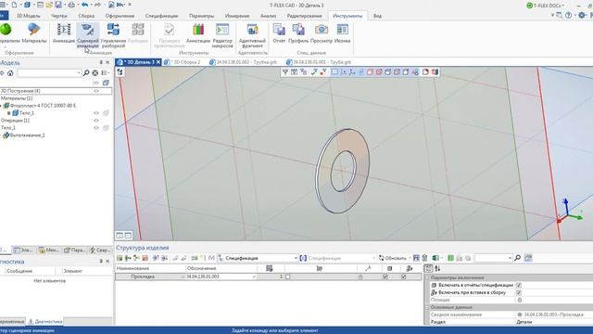Viewport: 593px width, 334px height.
Task: Open the Анимация tool in ribbon
Action: [x=64, y=33]
